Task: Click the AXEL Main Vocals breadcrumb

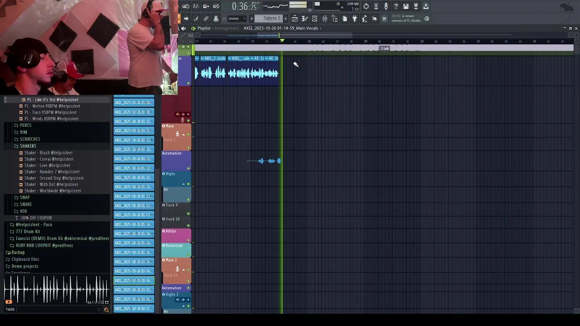Action: click(x=281, y=29)
